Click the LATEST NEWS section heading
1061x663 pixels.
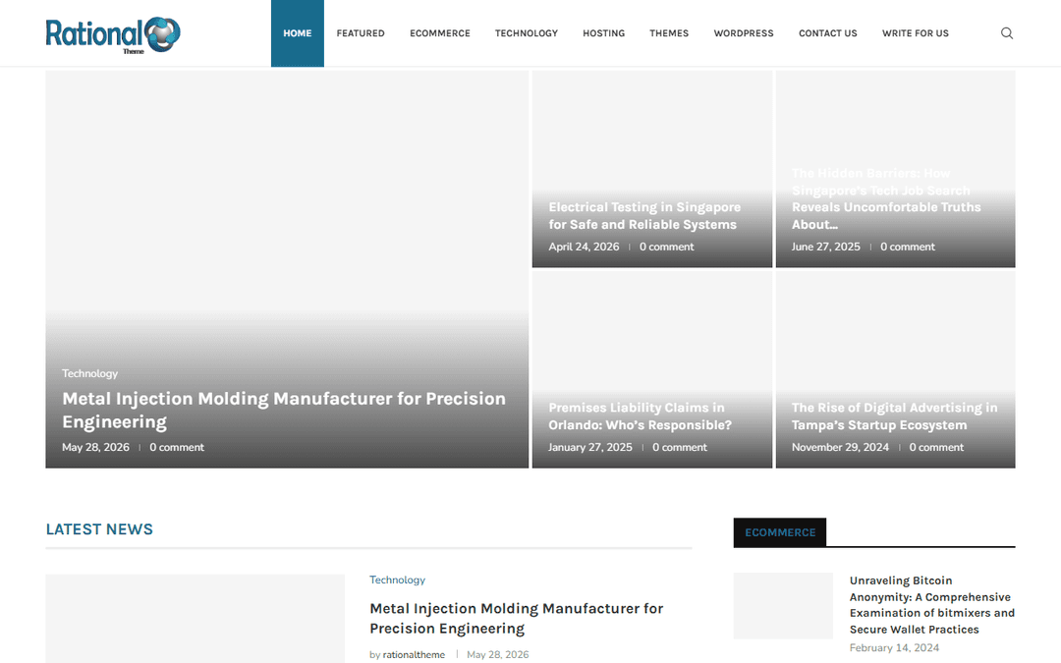click(x=99, y=529)
